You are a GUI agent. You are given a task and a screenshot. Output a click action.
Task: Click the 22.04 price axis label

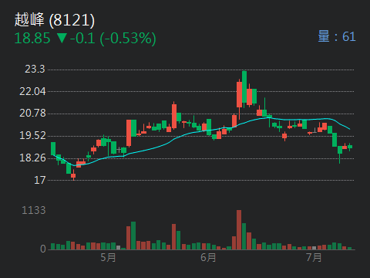tap(32, 91)
